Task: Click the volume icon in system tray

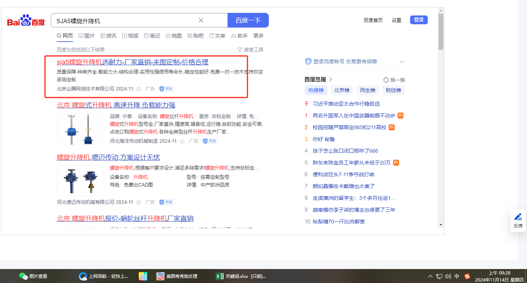Action: click(x=448, y=276)
